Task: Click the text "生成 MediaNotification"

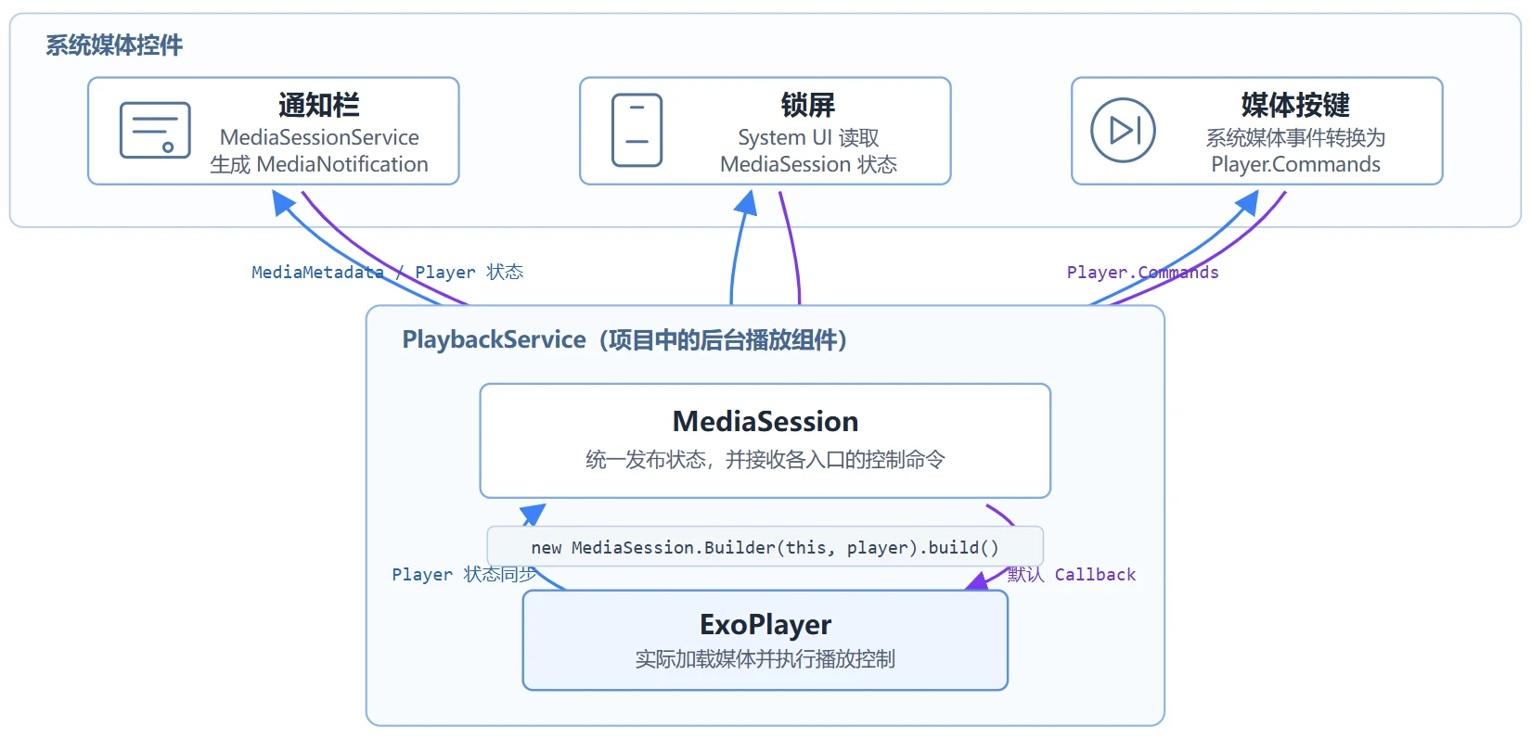Action: coord(319,164)
